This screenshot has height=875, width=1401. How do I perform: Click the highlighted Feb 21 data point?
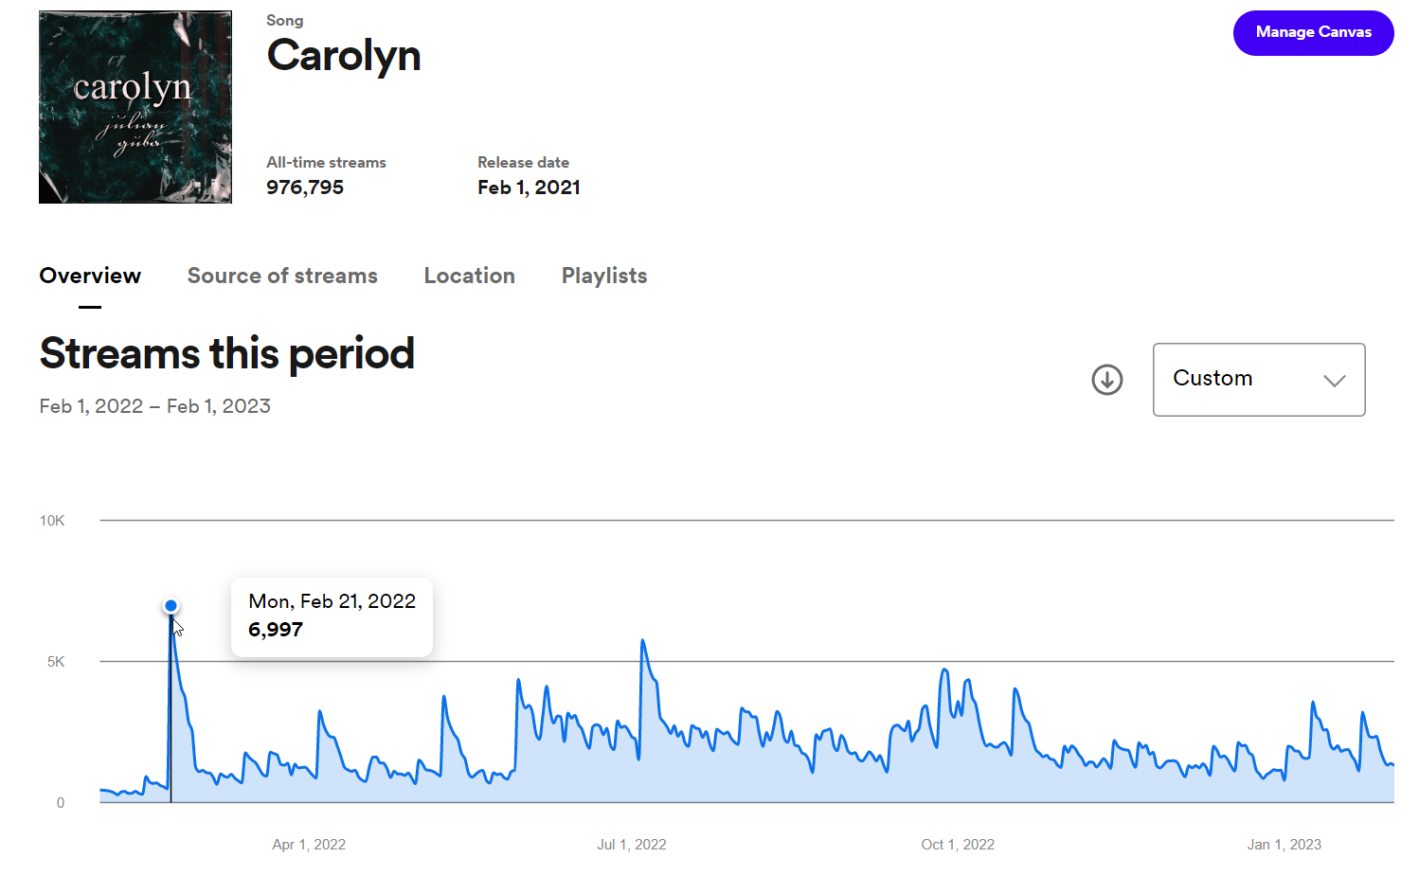coord(171,606)
